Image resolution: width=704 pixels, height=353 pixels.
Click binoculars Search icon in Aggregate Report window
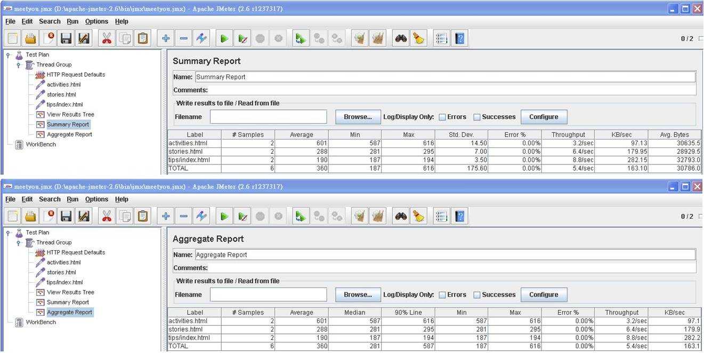pyautogui.click(x=401, y=216)
